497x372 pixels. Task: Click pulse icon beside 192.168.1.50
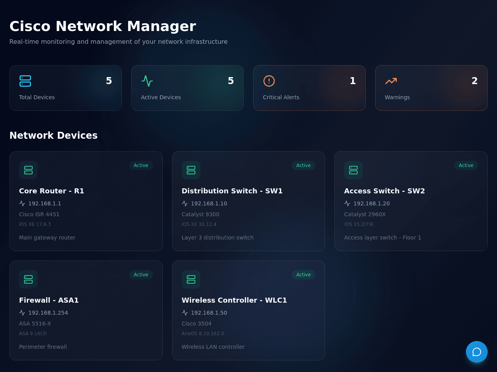185,313
